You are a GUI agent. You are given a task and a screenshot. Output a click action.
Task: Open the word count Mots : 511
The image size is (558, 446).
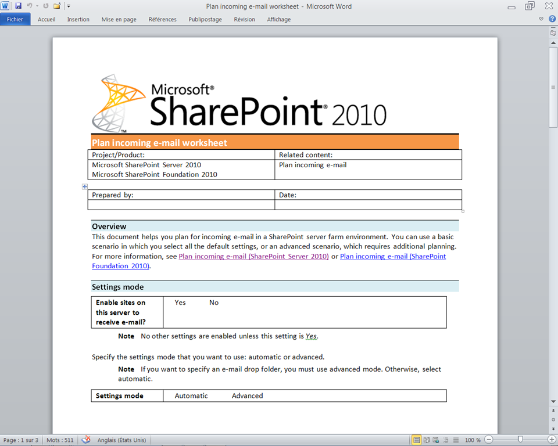pos(60,440)
